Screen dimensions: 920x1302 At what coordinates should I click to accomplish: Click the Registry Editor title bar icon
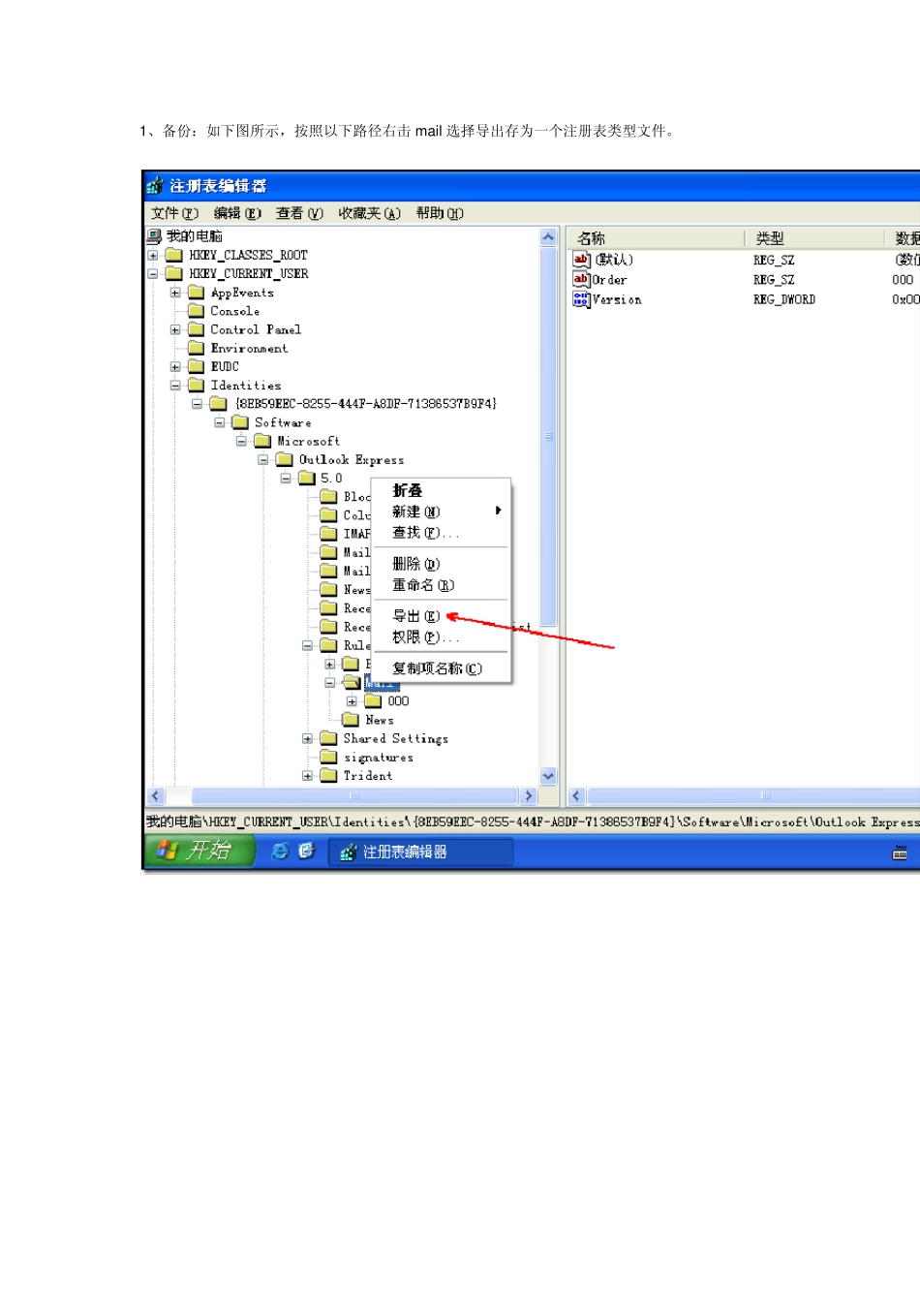pyautogui.click(x=155, y=185)
